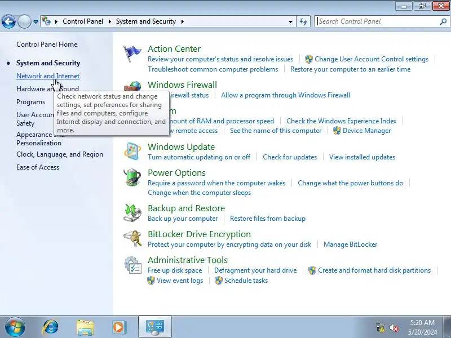Click Restore files from backup link
Image resolution: width=451 pixels, height=338 pixels.
click(x=267, y=219)
